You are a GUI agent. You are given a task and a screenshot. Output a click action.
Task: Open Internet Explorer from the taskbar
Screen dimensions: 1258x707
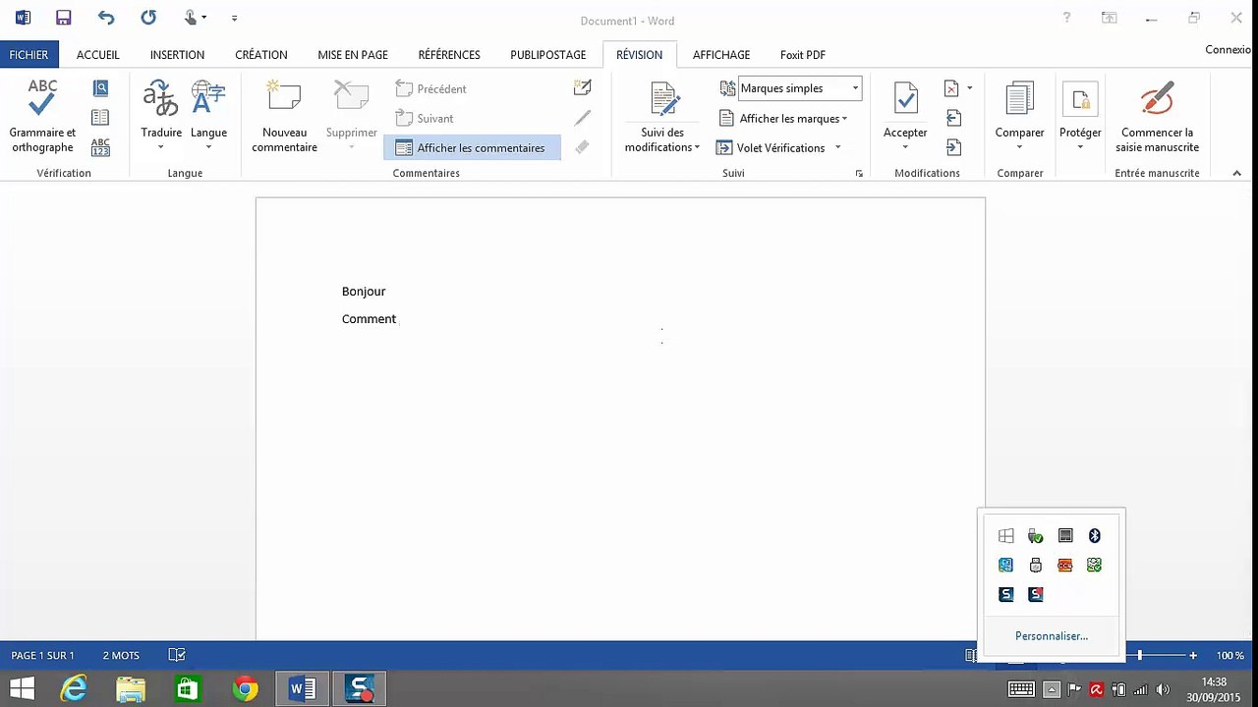pyautogui.click(x=74, y=689)
